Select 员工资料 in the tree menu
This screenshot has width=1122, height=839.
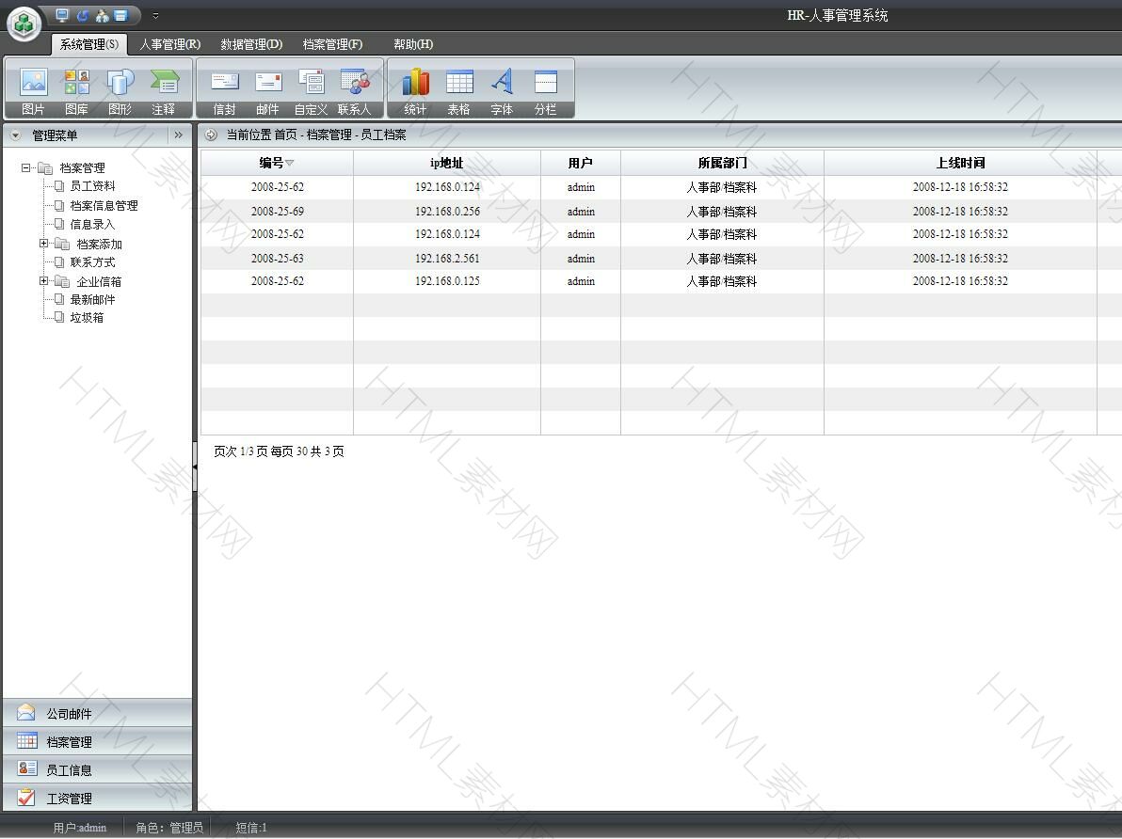[92, 186]
